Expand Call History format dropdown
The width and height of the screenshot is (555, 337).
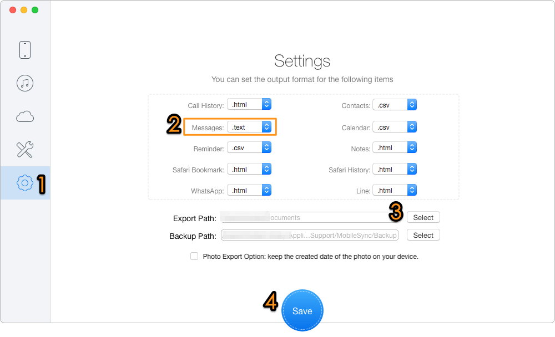tap(249, 105)
